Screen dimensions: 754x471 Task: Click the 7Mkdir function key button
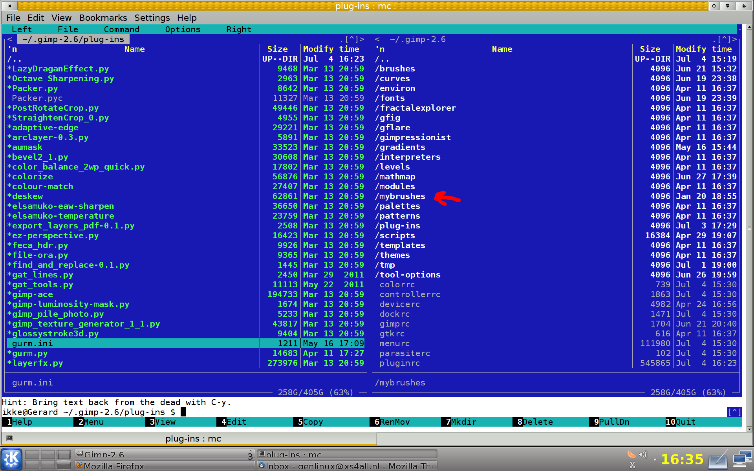point(459,422)
